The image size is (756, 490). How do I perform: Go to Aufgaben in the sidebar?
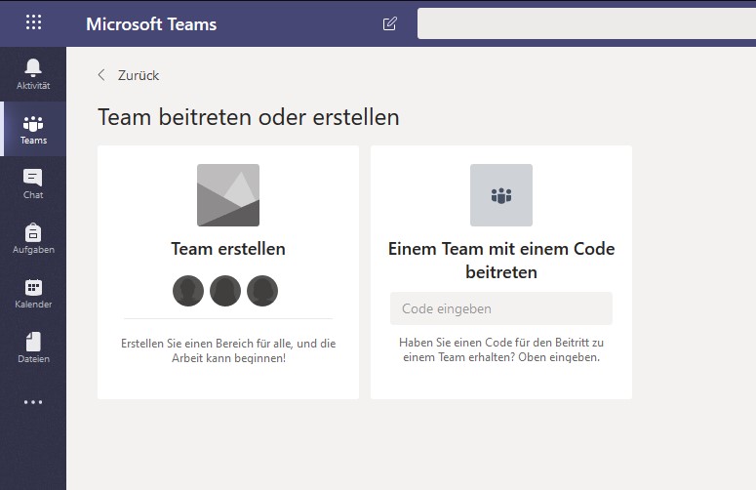click(33, 238)
